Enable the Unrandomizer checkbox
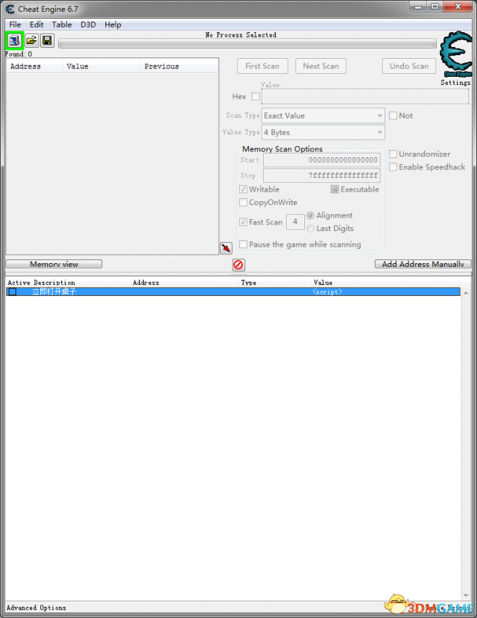This screenshot has height=618, width=477. 393,154
